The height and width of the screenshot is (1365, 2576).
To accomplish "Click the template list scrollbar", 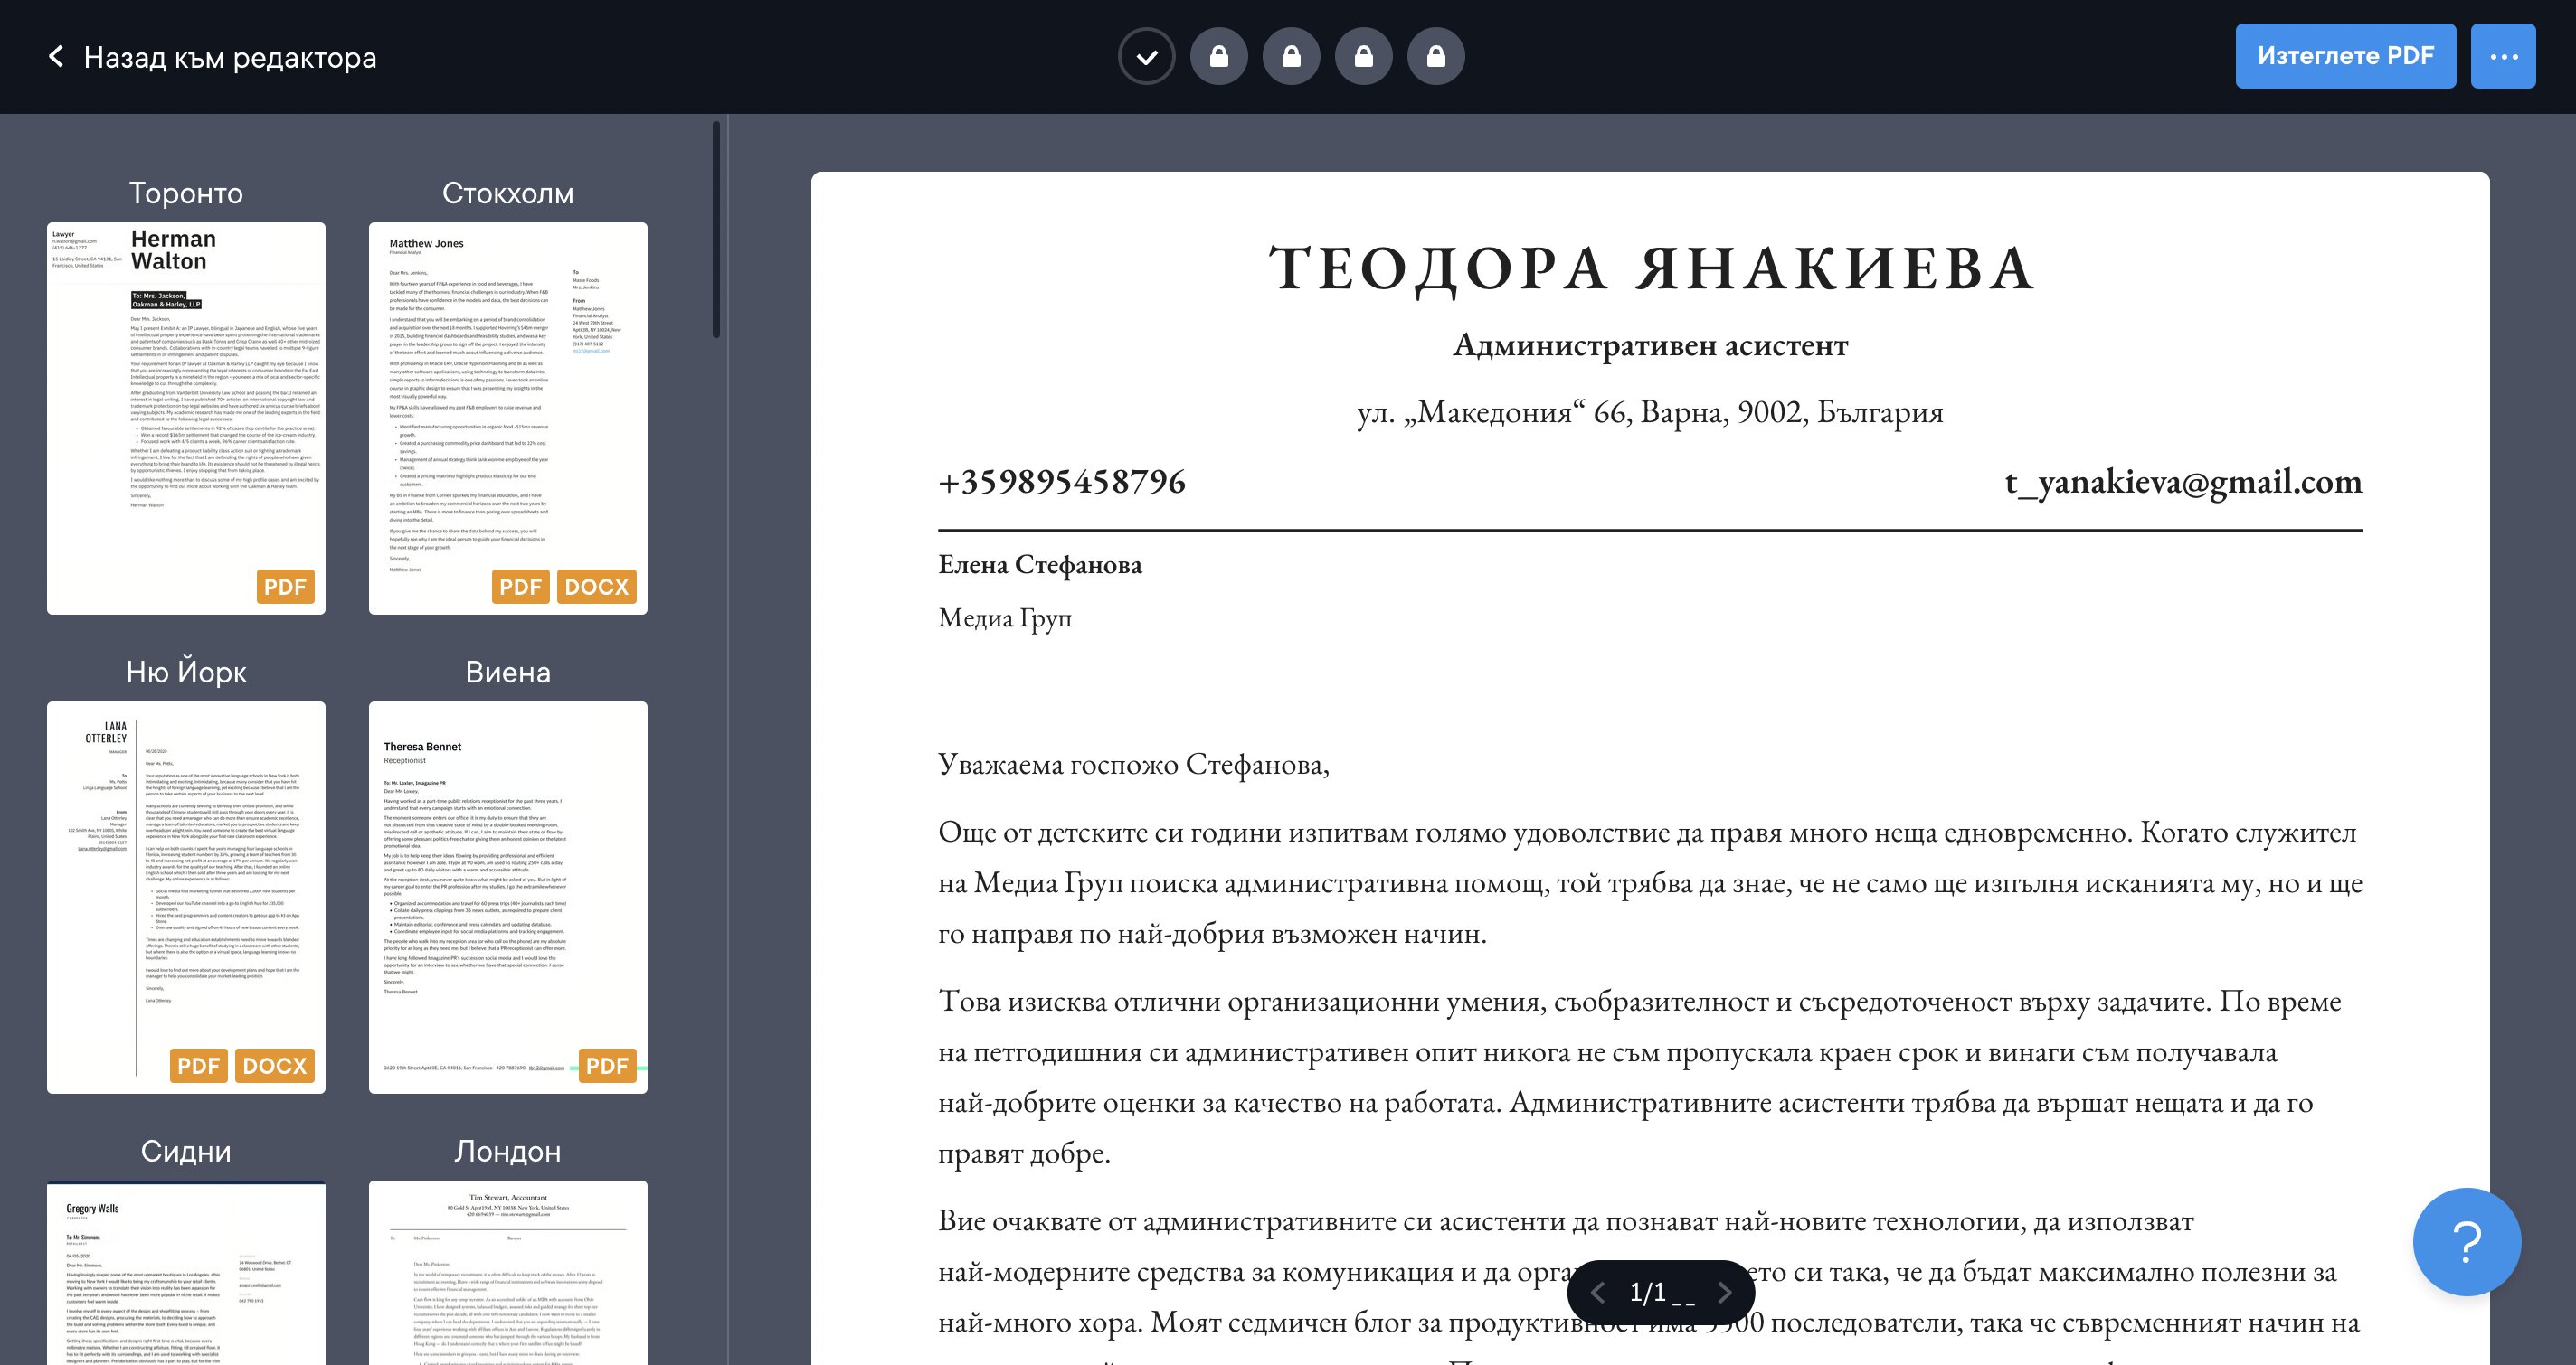I will point(716,230).
